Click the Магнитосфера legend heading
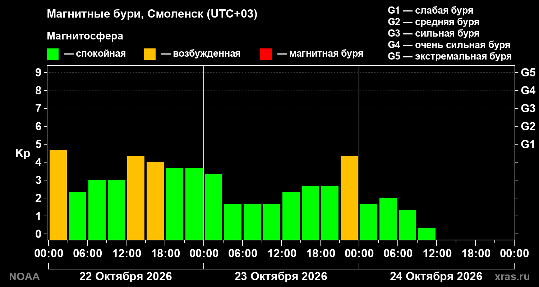This screenshot has height=287, width=539. [x=85, y=37]
